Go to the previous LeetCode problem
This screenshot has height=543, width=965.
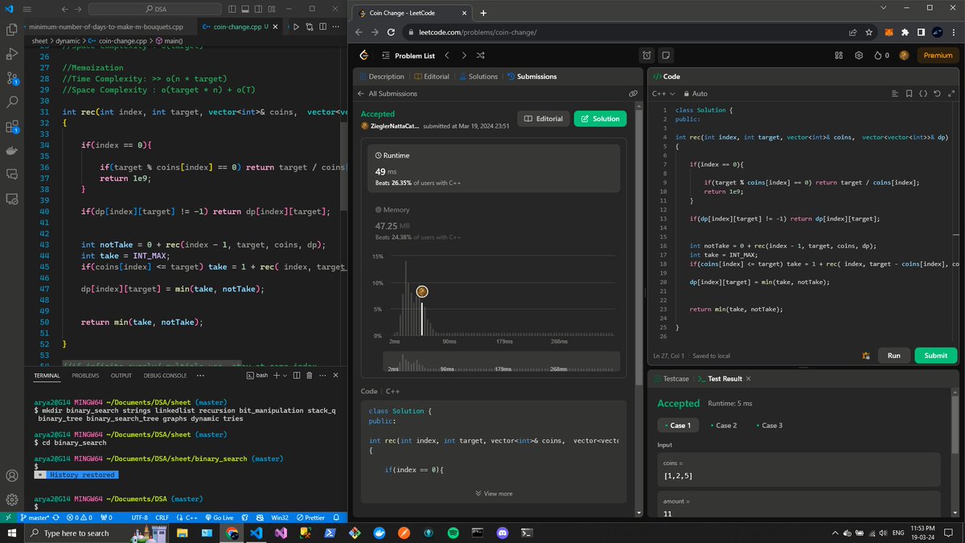(x=447, y=56)
